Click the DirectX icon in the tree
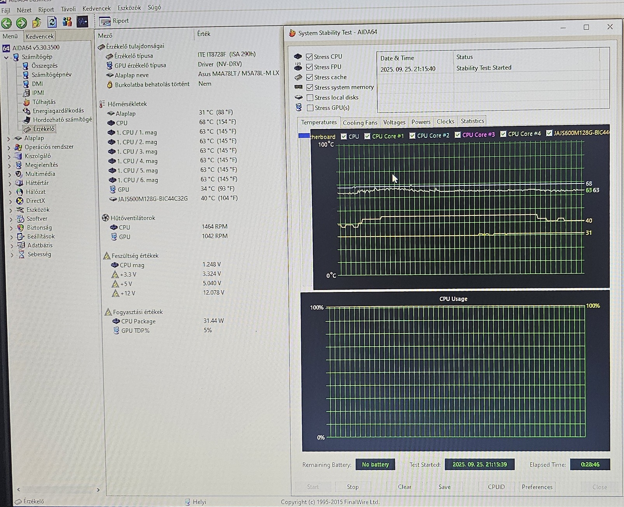Image resolution: width=624 pixels, height=507 pixels. pyautogui.click(x=19, y=201)
